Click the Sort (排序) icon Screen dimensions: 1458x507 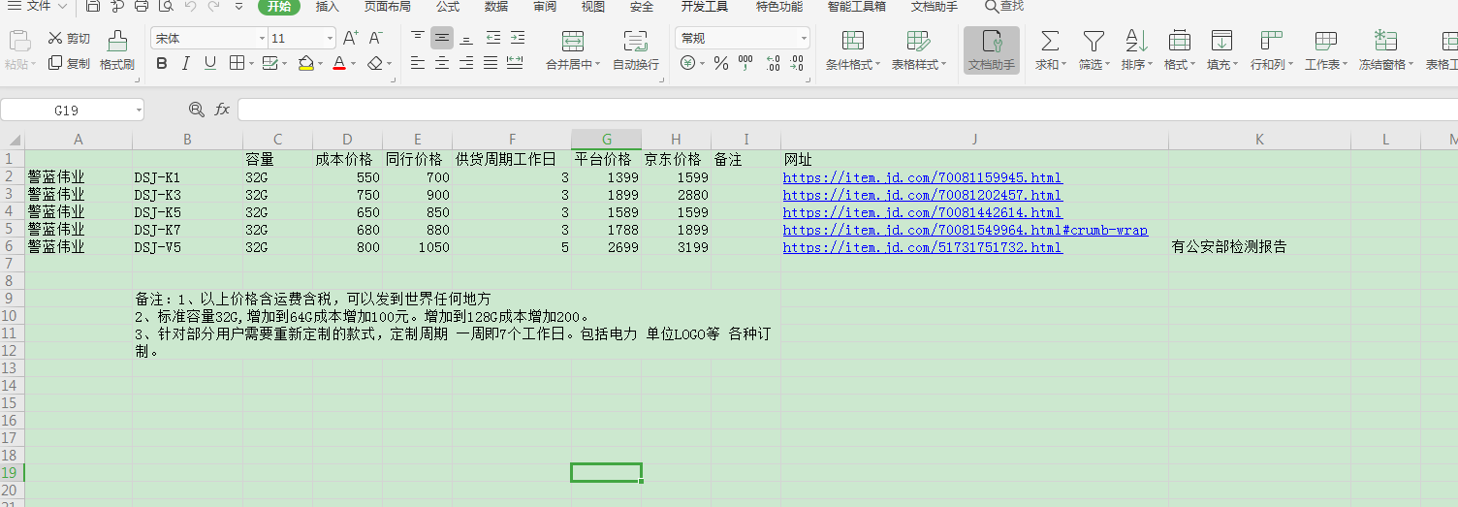[1135, 41]
